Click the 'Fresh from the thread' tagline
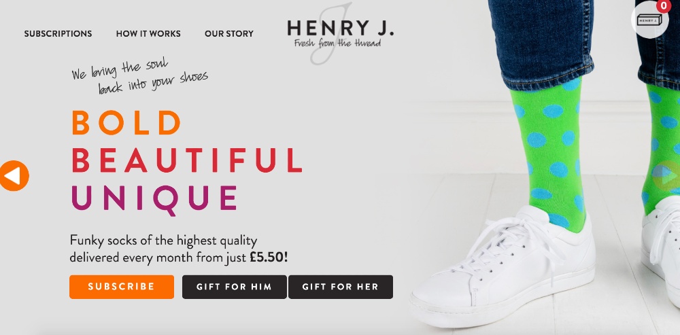 point(337,43)
